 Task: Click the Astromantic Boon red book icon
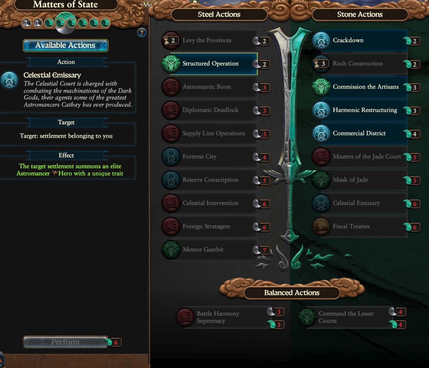coord(171,87)
